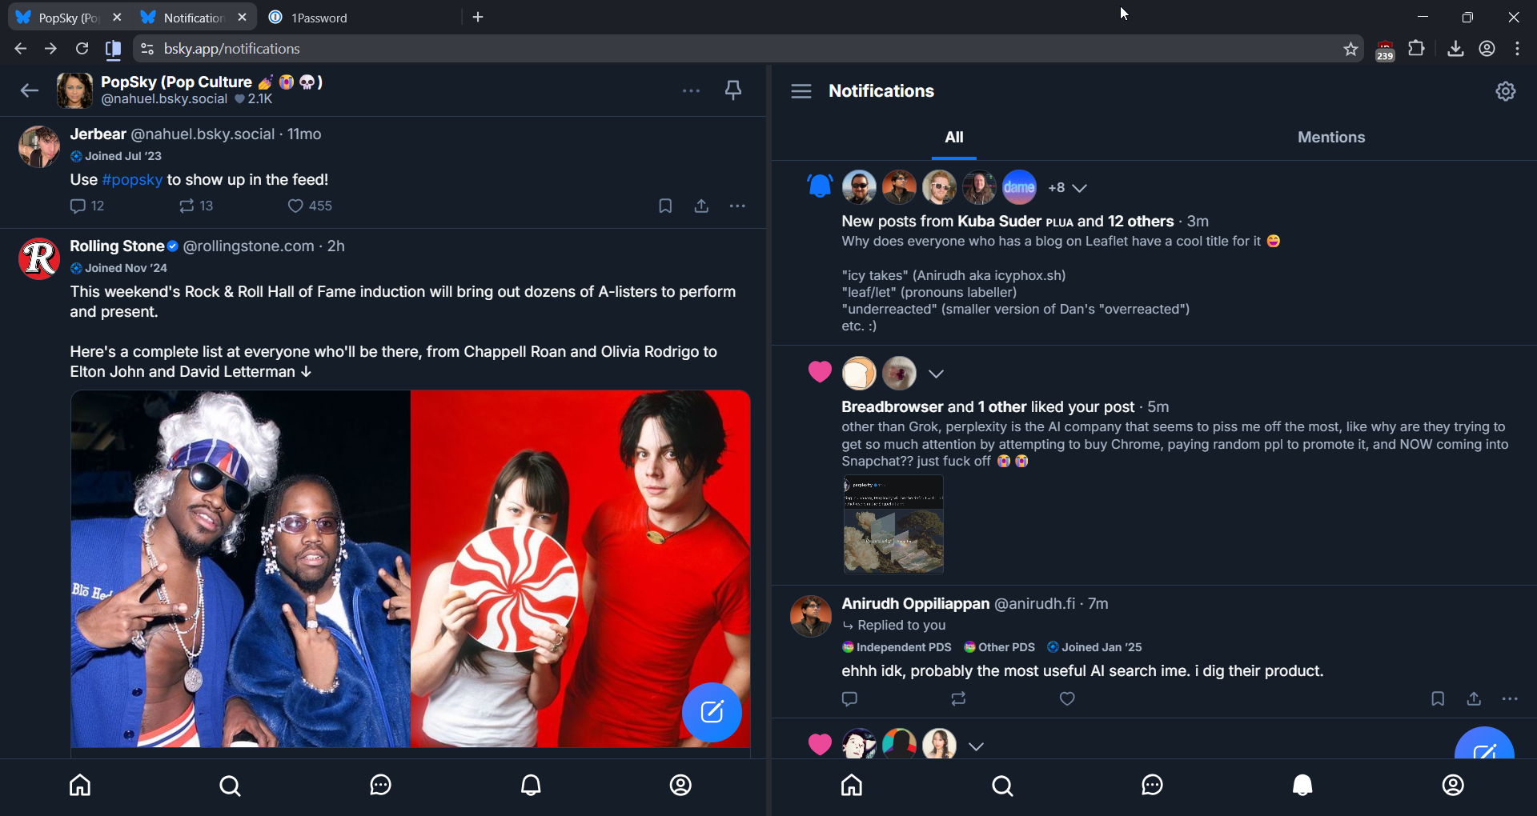The height and width of the screenshot is (816, 1537).
Task: Expand Breadbrowser likes notification
Action: pyautogui.click(x=936, y=374)
